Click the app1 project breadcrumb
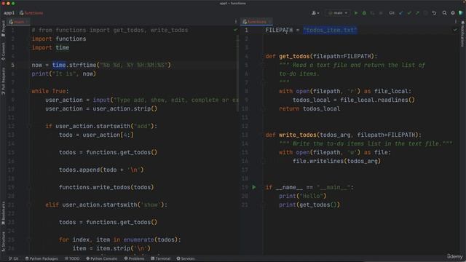The height and width of the screenshot is (262, 466). (x=9, y=13)
